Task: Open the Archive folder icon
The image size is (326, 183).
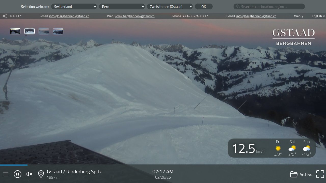Action: (294, 174)
